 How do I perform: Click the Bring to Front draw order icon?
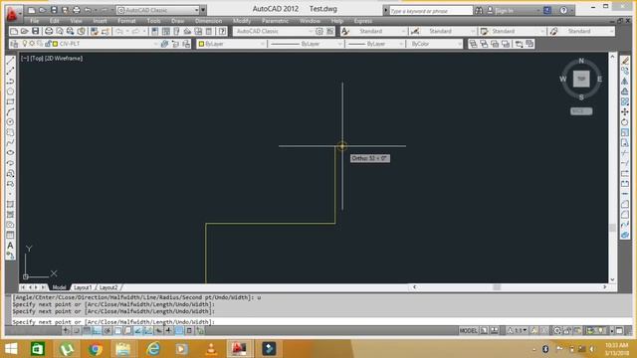point(474,44)
